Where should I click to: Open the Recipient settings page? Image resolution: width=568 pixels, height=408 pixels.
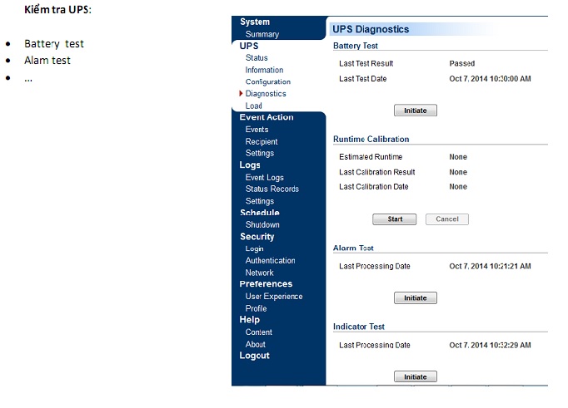click(262, 141)
